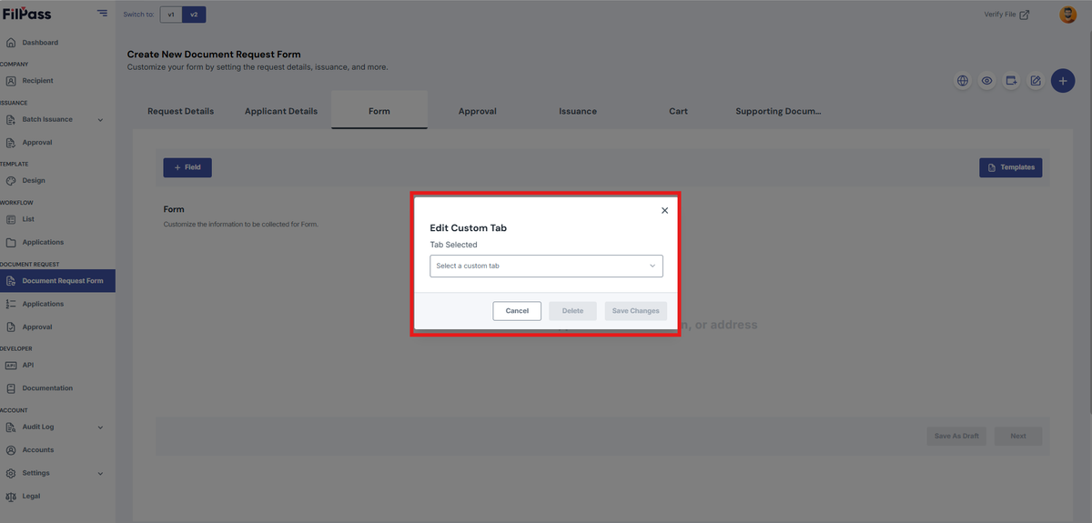Image resolution: width=1092 pixels, height=523 pixels.
Task: Click the Documentation book icon
Action: 11,388
